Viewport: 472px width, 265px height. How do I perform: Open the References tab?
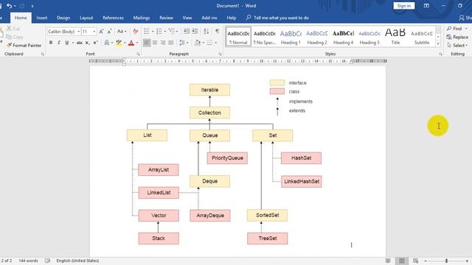[113, 18]
